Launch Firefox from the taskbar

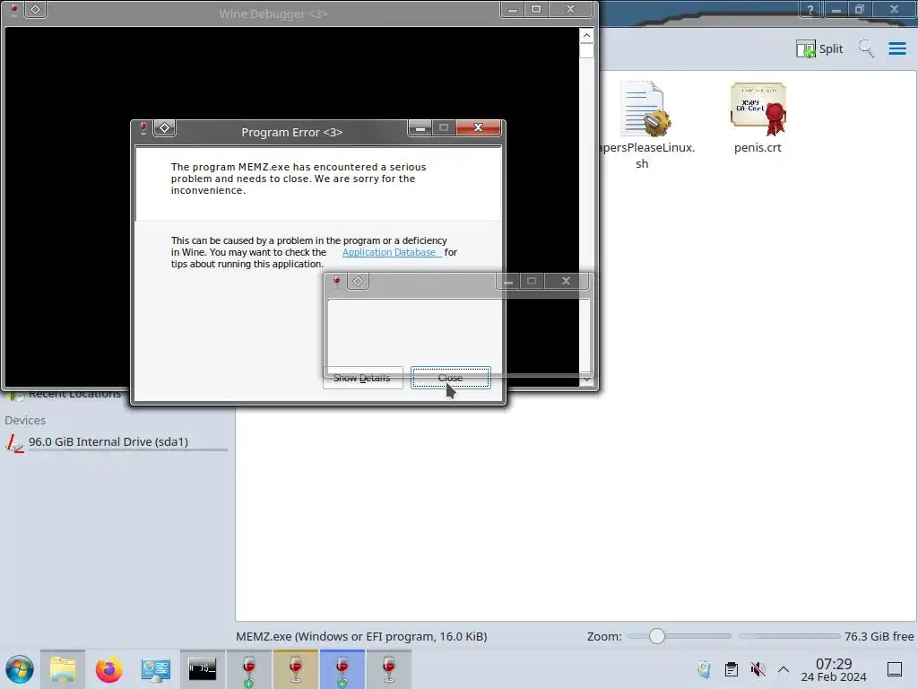108,669
